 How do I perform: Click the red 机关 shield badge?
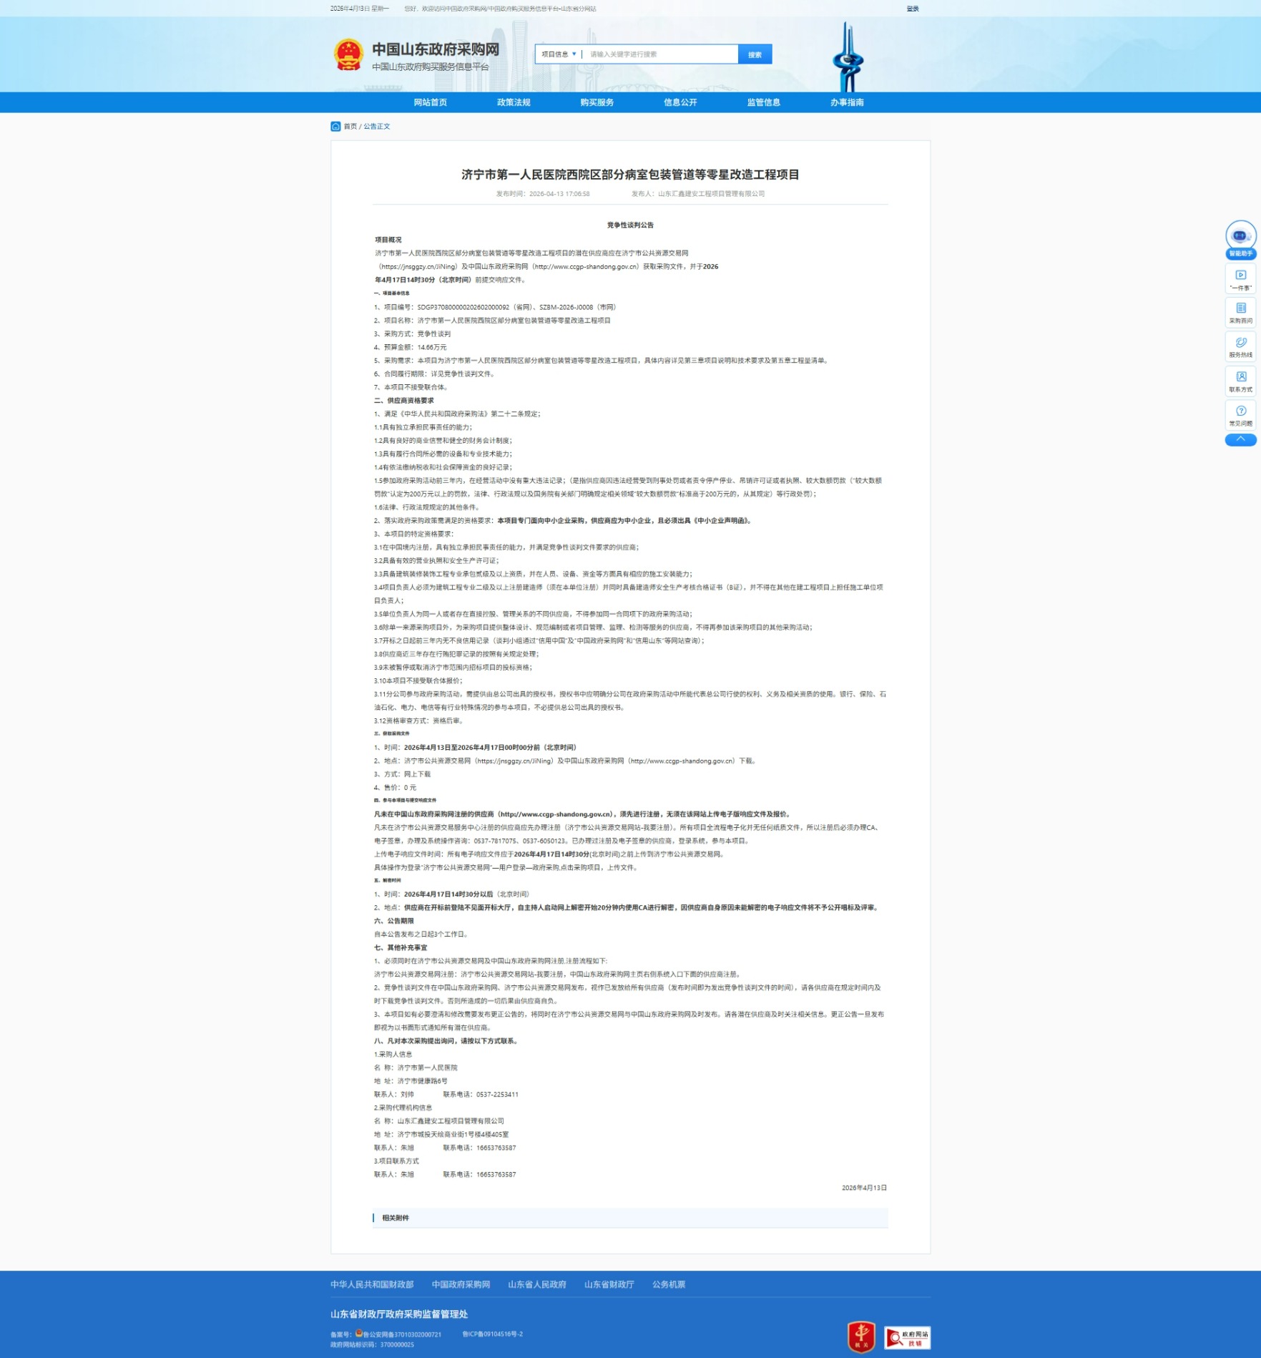[x=861, y=1336]
